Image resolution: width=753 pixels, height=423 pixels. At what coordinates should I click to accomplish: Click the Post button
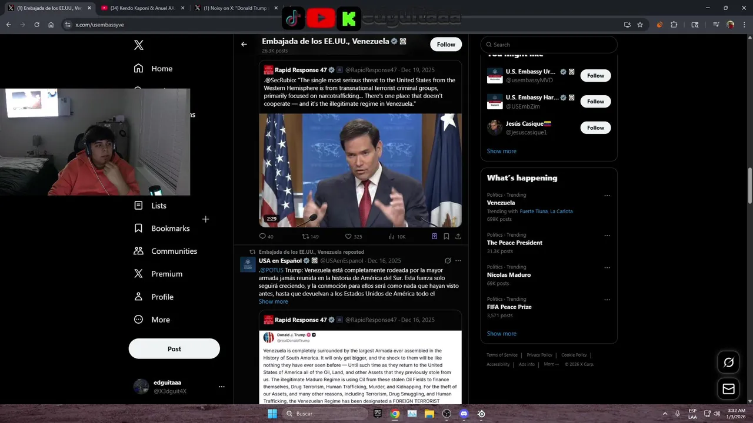174,348
